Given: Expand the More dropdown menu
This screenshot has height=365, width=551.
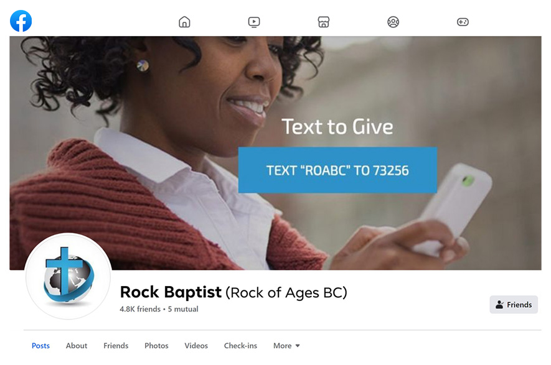Looking at the screenshot, I should (286, 346).
